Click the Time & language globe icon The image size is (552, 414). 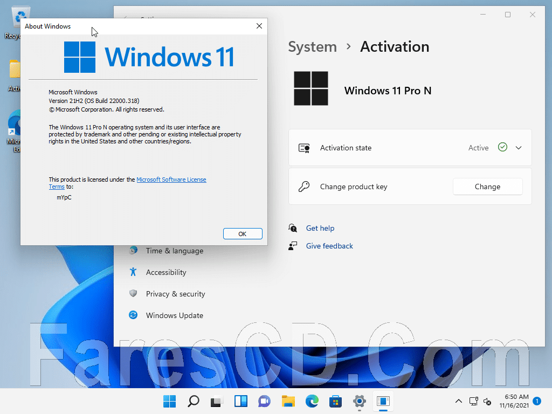[133, 250]
